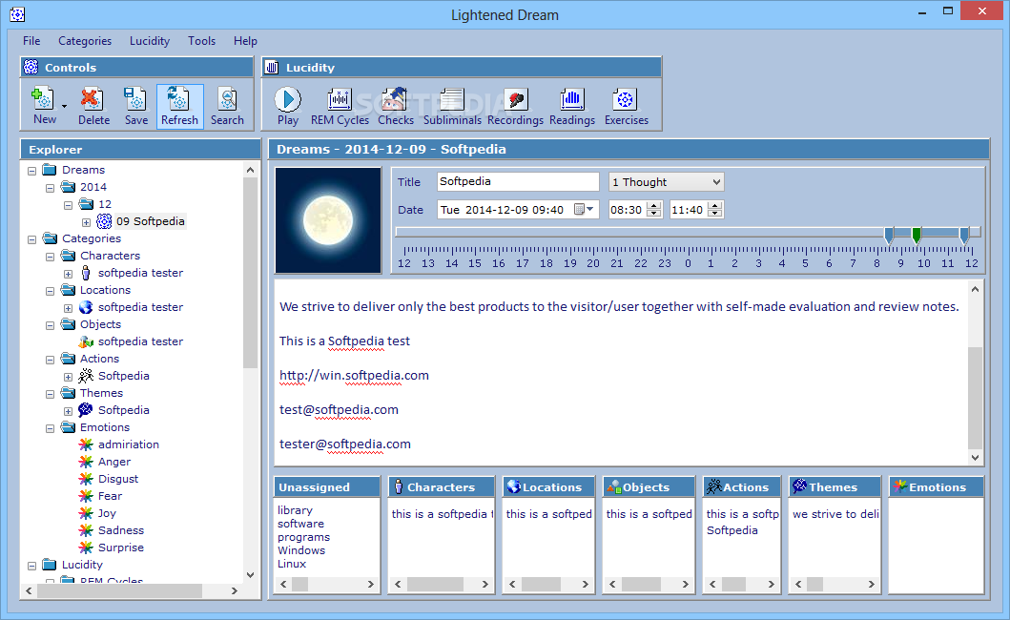This screenshot has width=1010, height=620.
Task: Select Disgust emotion in tree
Action: 118,479
